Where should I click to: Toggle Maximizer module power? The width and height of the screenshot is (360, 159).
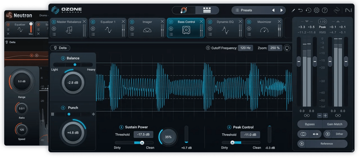[x=249, y=22]
